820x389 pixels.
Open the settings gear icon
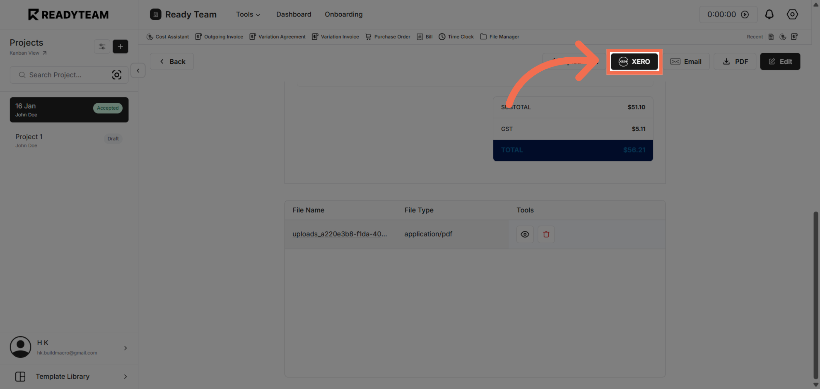point(792,14)
